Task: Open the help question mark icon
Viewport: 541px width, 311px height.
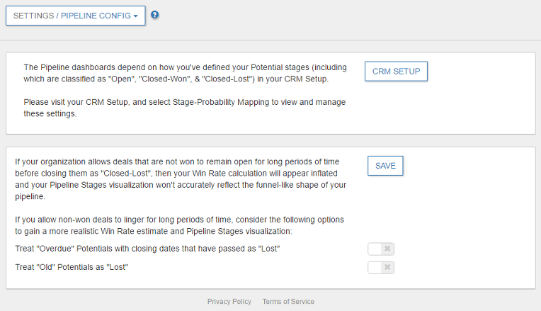Action: pos(155,15)
